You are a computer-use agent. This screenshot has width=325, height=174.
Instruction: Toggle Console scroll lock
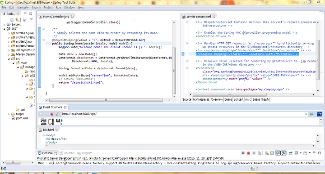272,153
